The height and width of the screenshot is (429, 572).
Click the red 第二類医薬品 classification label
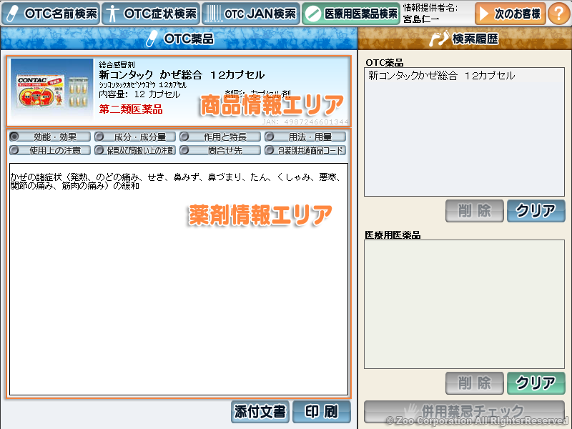[x=131, y=109]
